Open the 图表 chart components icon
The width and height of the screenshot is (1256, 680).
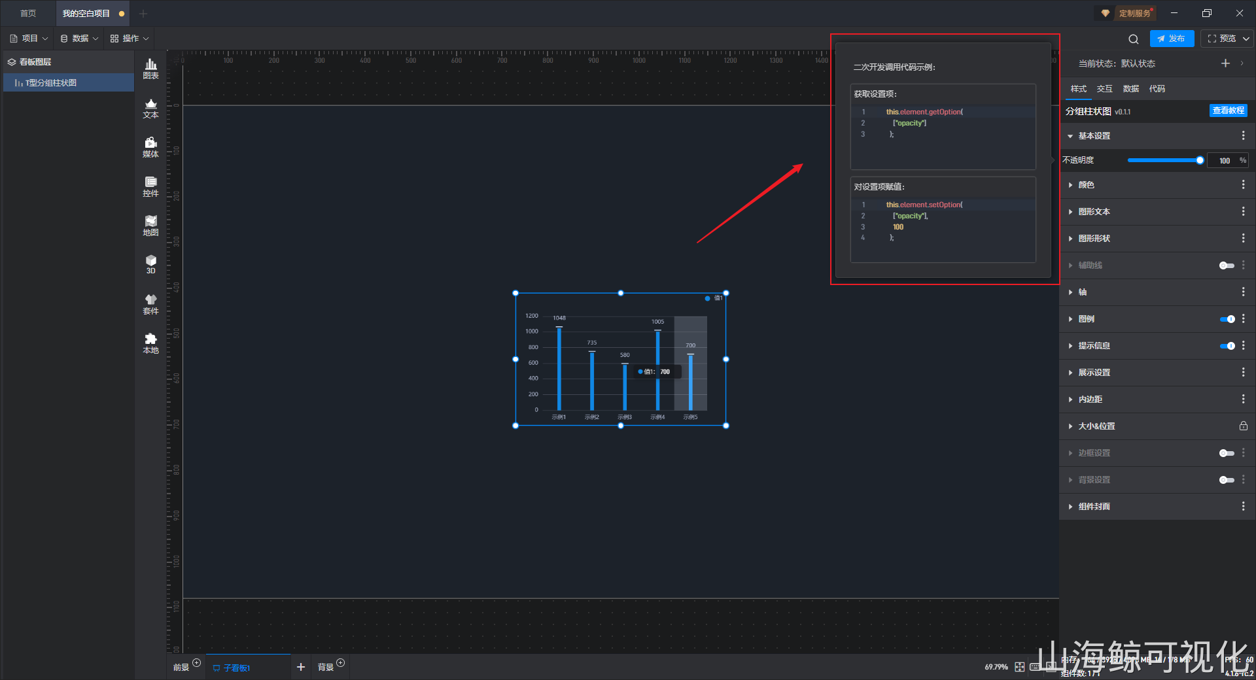click(x=150, y=68)
